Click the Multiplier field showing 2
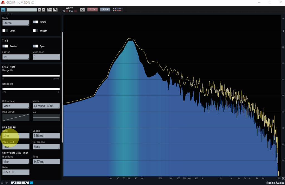This screenshot has height=185, width=285. point(46,57)
